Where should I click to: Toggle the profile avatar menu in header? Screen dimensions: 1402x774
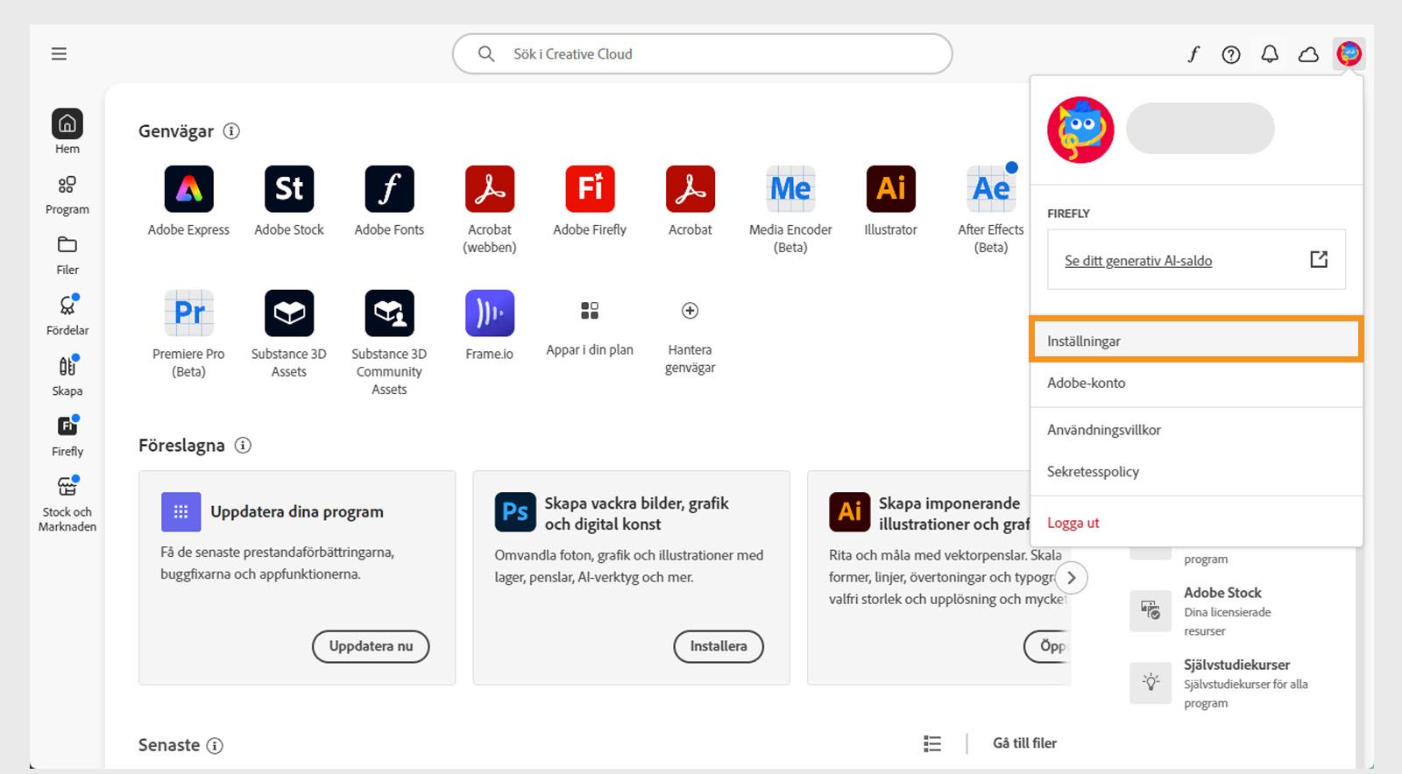(x=1349, y=54)
